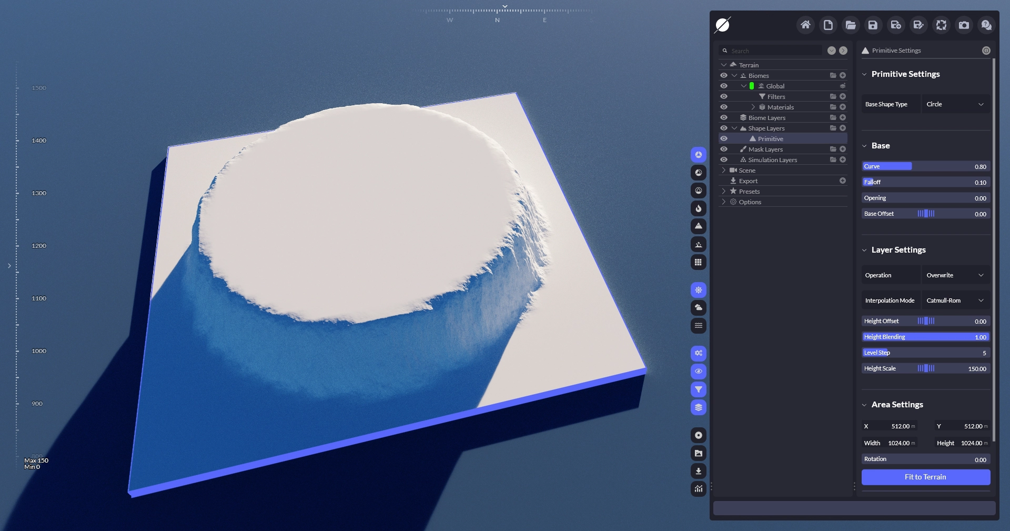Expand the Scene tree node
This screenshot has height=531, width=1010.
coord(724,171)
